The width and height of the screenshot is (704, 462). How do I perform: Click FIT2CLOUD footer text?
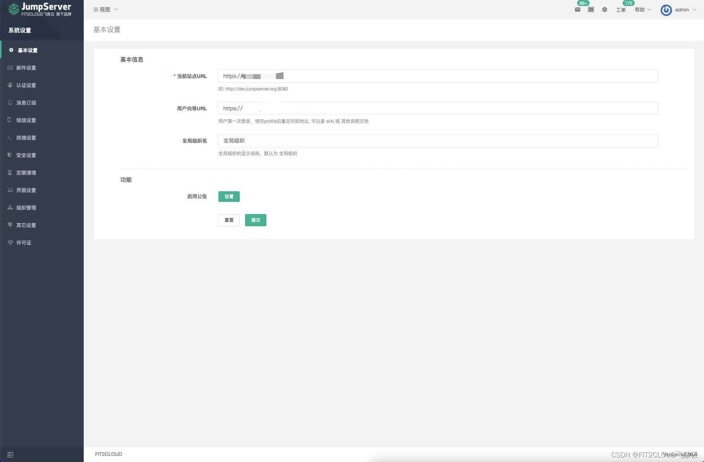tap(108, 454)
